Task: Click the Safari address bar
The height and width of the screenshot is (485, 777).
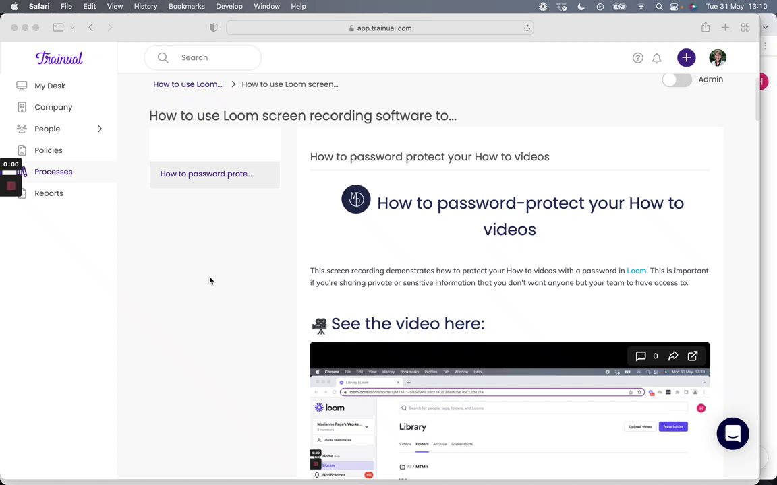Action: [x=380, y=28]
